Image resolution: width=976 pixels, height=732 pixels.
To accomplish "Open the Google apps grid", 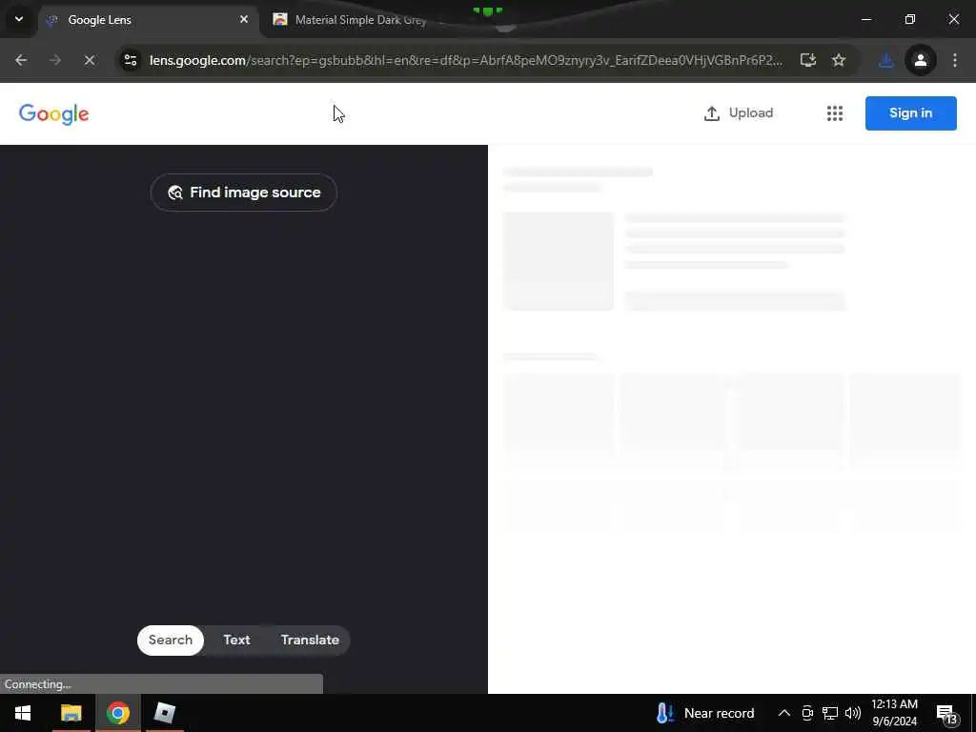I will coord(835,113).
